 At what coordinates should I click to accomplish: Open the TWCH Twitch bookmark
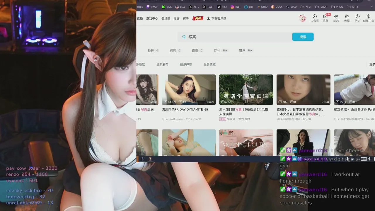pyautogui.click(x=152, y=7)
